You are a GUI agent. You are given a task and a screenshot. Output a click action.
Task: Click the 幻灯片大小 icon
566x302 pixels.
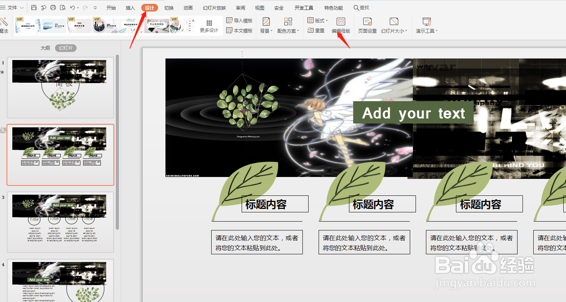394,22
